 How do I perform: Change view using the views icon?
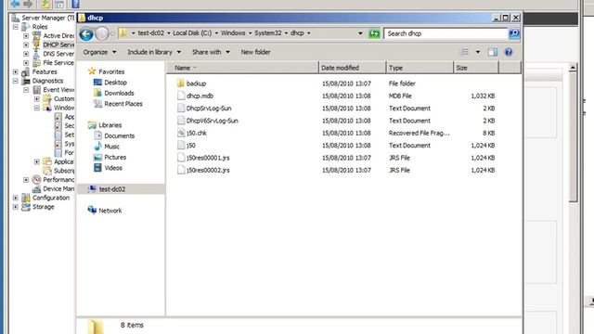tap(464, 52)
